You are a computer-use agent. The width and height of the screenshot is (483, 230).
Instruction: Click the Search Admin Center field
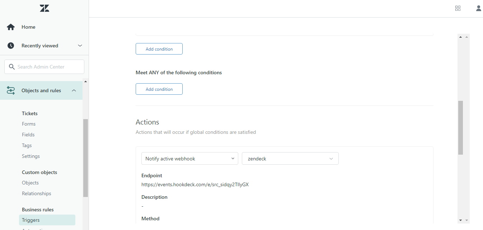pyautogui.click(x=44, y=67)
